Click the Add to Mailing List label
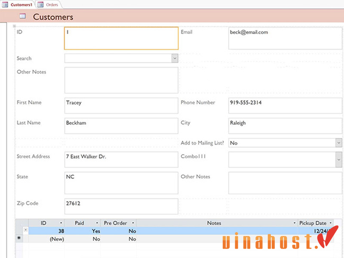 pos(202,143)
